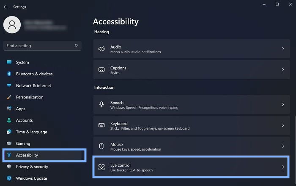Screen dimensions: 296x186
Task: Click the magnifier icon in search box
Action: click(76, 45)
